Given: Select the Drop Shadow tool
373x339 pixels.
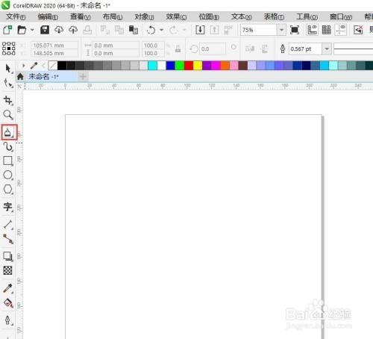Looking at the screenshot, I should click(x=7, y=256).
